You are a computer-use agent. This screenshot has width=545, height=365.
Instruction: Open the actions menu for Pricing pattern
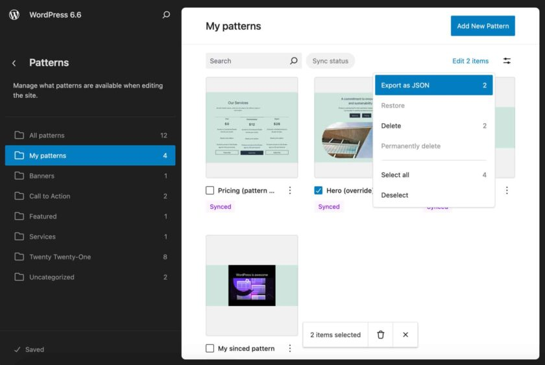[x=290, y=191]
